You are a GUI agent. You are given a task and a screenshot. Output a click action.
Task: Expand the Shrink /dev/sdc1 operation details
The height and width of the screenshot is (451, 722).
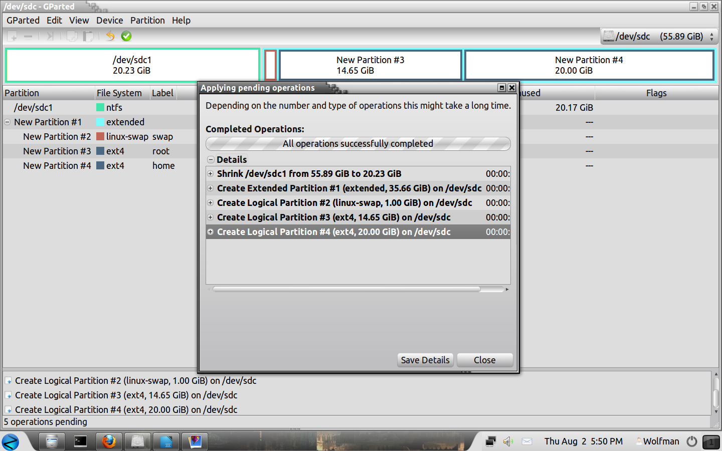[211, 174]
